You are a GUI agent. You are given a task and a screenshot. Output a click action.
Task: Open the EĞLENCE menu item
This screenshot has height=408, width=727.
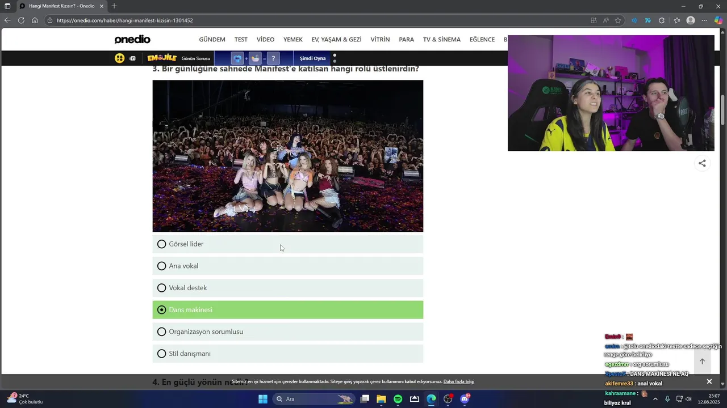[482, 40]
